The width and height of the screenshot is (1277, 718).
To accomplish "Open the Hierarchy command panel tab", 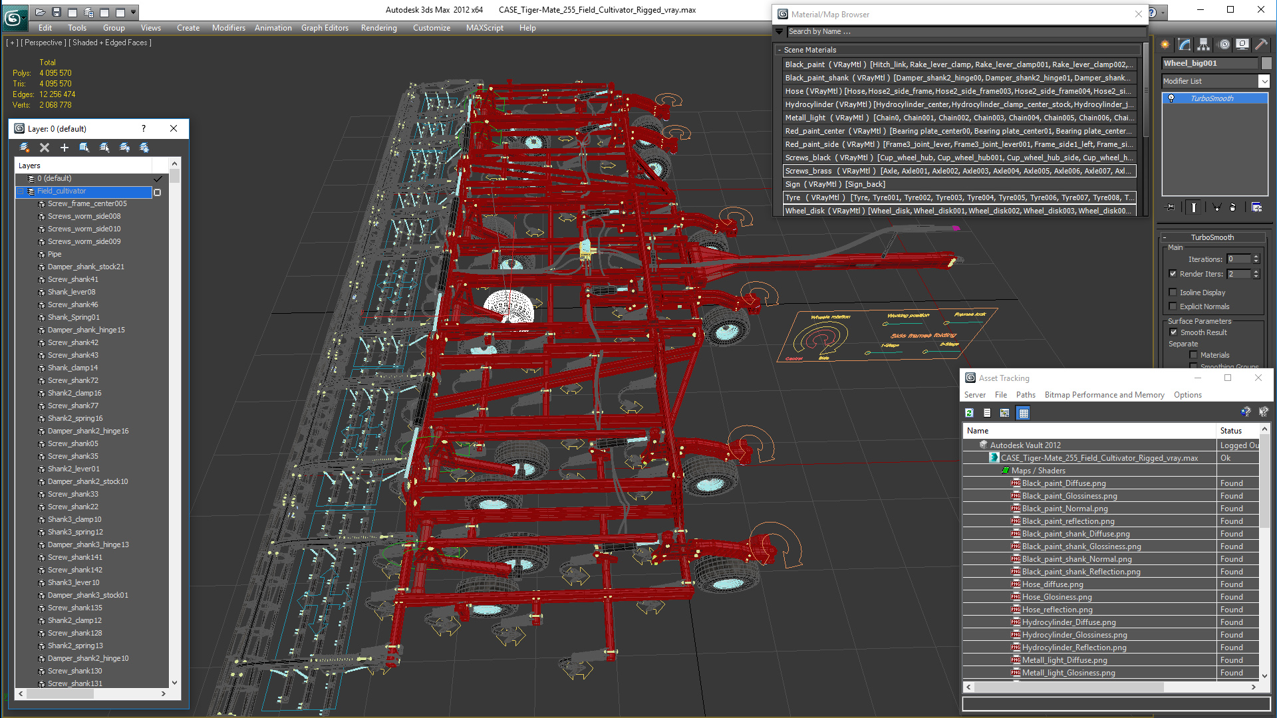I will coord(1204,45).
